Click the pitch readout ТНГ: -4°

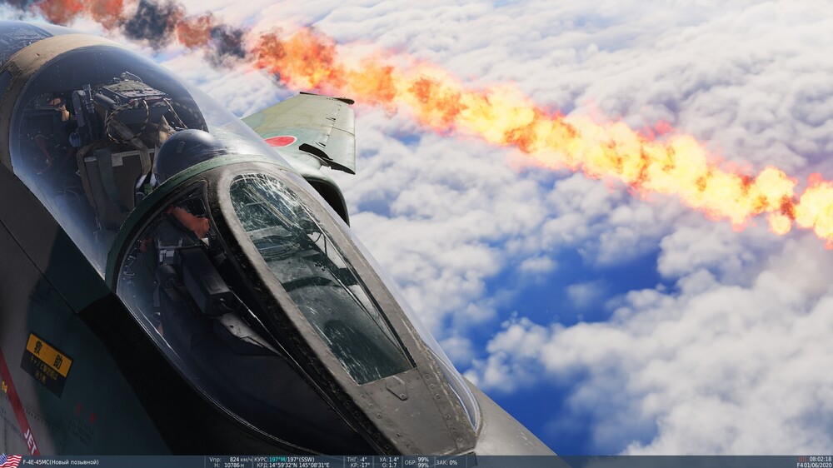click(x=357, y=460)
